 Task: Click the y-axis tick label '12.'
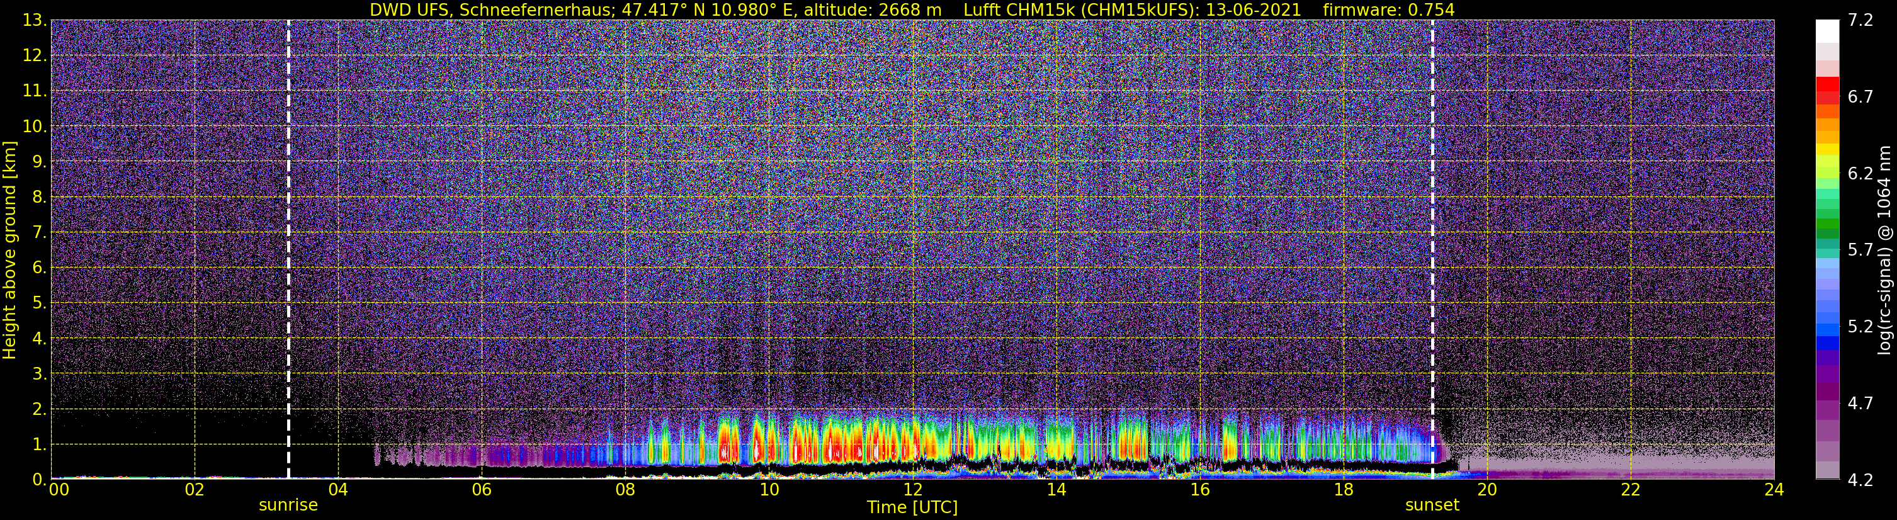coord(35,56)
